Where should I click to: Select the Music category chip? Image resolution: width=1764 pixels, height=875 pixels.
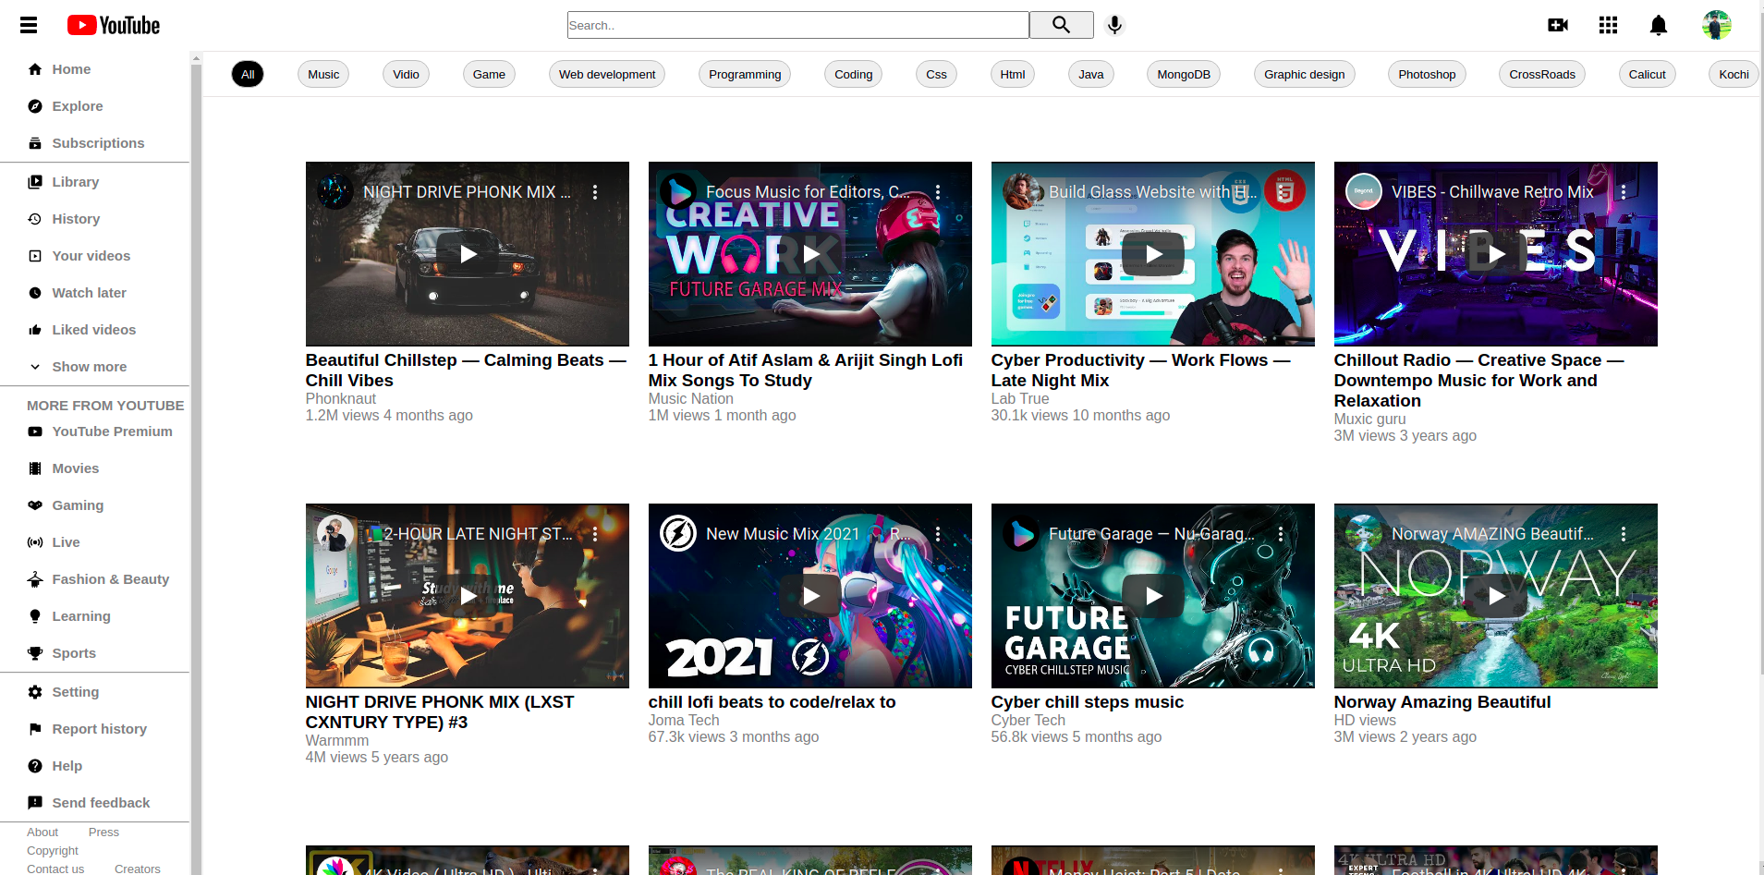pyautogui.click(x=323, y=75)
